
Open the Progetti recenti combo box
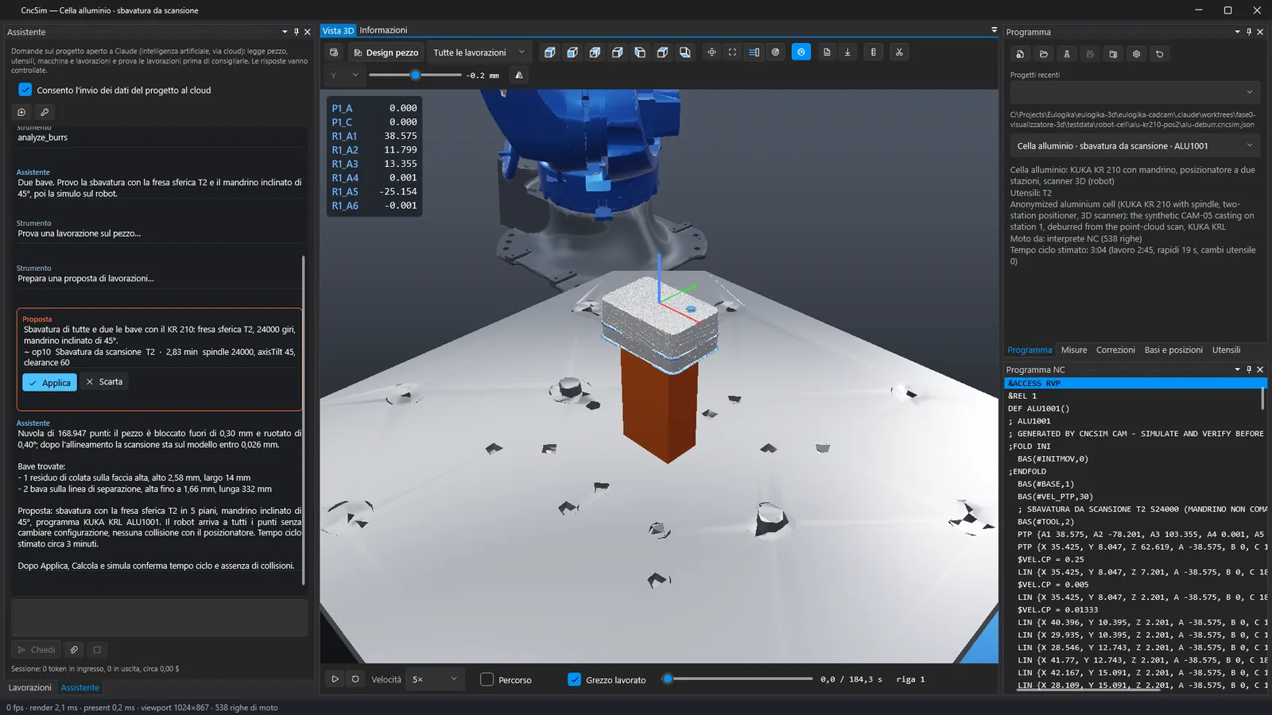[1134, 91]
